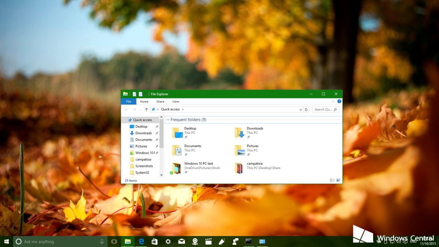The width and height of the screenshot is (439, 247).
Task: Open the File Explorer help icon
Action: point(339,101)
